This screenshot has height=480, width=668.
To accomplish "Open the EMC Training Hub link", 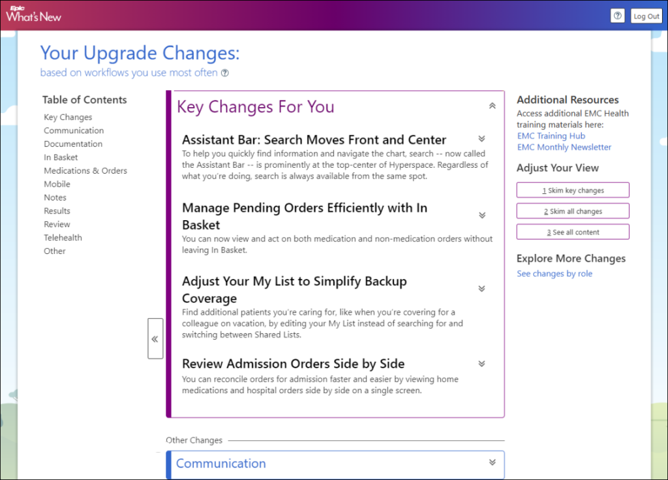I will pyautogui.click(x=551, y=135).
